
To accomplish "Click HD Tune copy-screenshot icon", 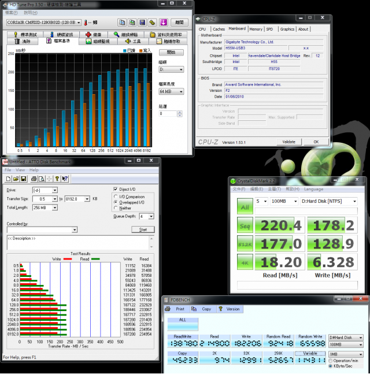I will click(x=132, y=23).
